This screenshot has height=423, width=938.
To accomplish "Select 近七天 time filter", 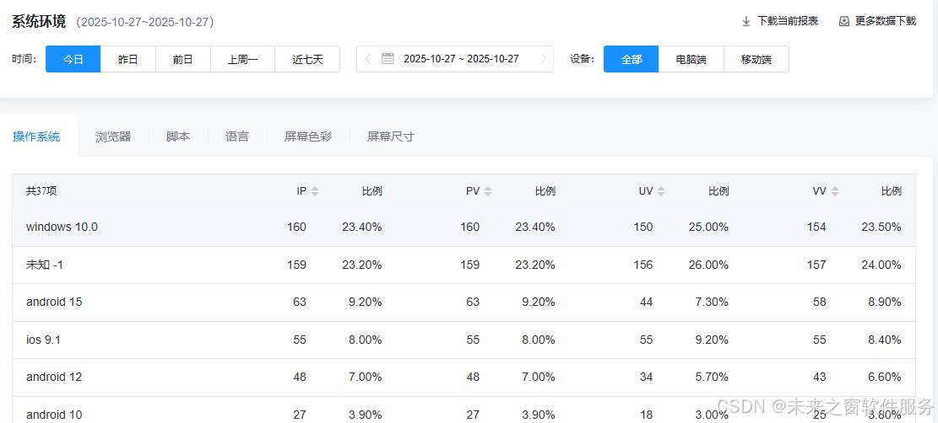I will (x=307, y=59).
